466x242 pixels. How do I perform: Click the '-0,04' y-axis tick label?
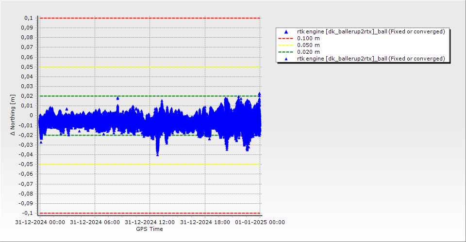coord(26,154)
